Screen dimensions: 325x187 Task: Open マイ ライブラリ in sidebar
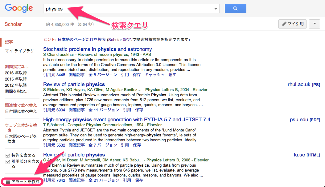pos(19,51)
